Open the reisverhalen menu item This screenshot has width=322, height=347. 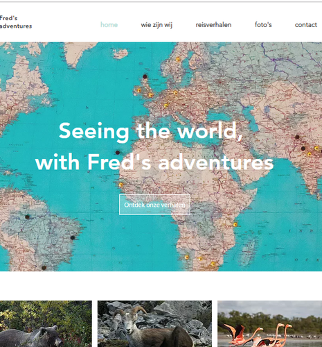pyautogui.click(x=213, y=25)
